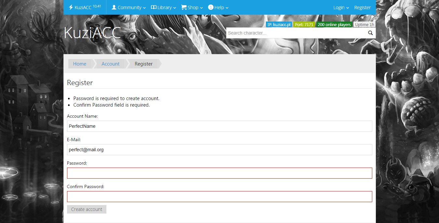The width and height of the screenshot is (439, 223).
Task: Click the Help info circle icon
Action: click(211, 7)
